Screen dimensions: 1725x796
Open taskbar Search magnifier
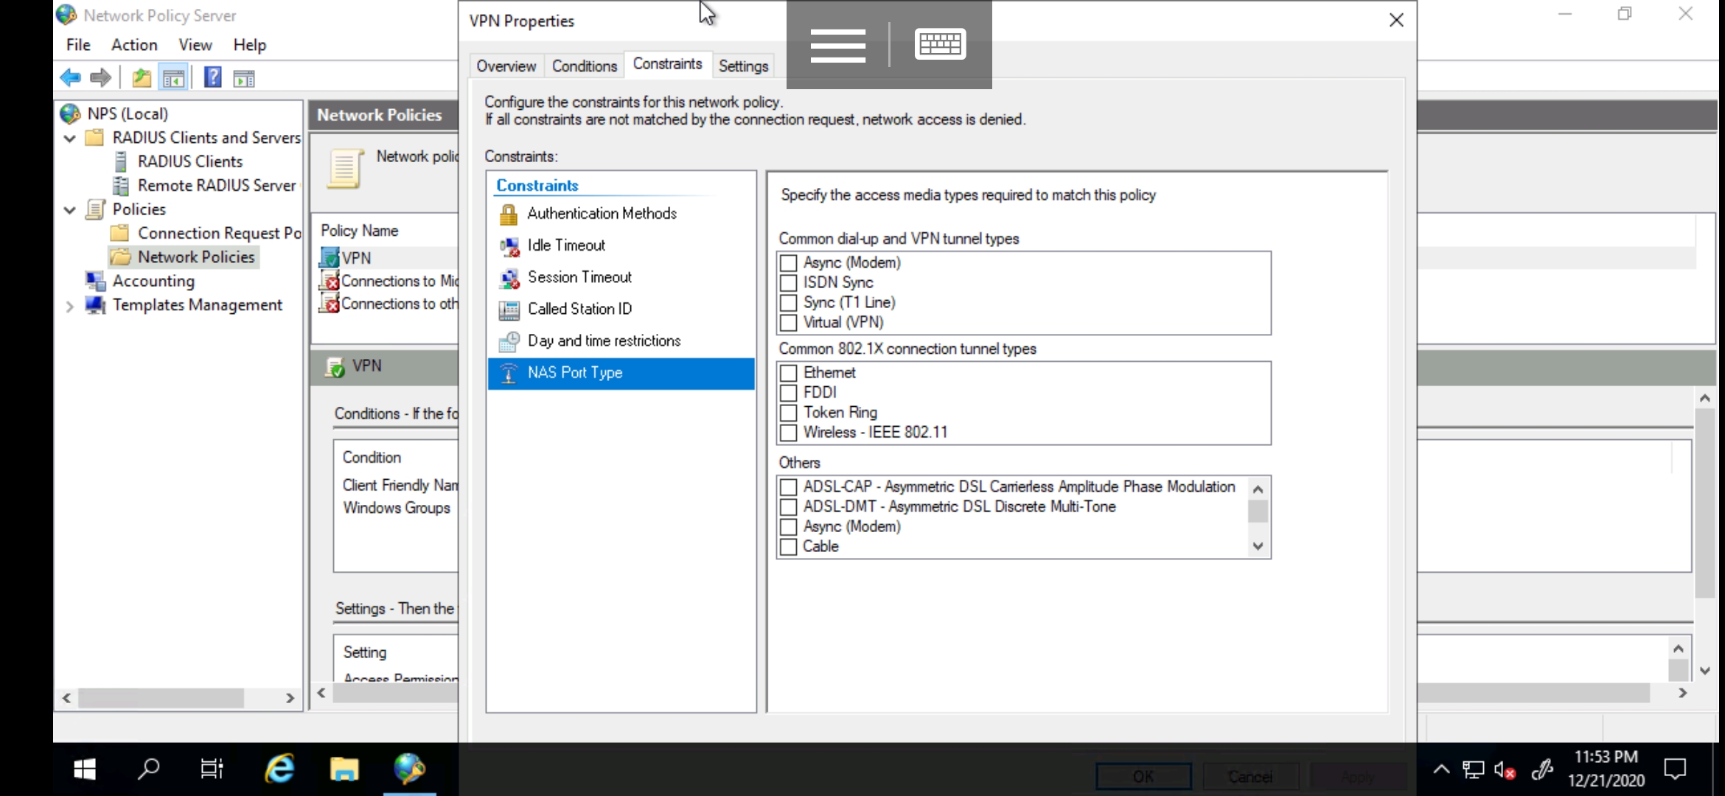148,769
